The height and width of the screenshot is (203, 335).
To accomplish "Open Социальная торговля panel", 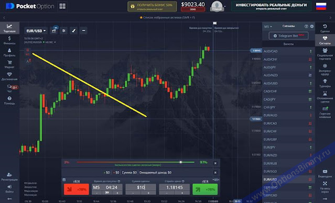I will (x=325, y=54).
